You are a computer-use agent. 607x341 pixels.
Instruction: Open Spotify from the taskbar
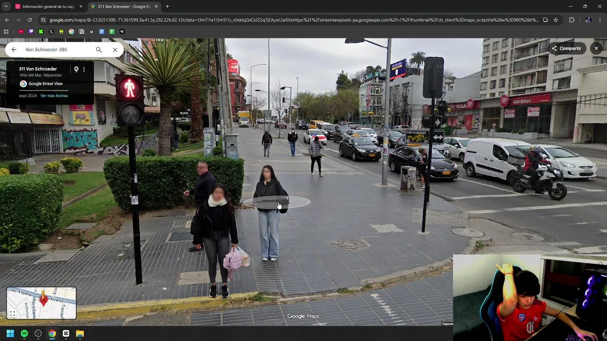(x=24, y=333)
